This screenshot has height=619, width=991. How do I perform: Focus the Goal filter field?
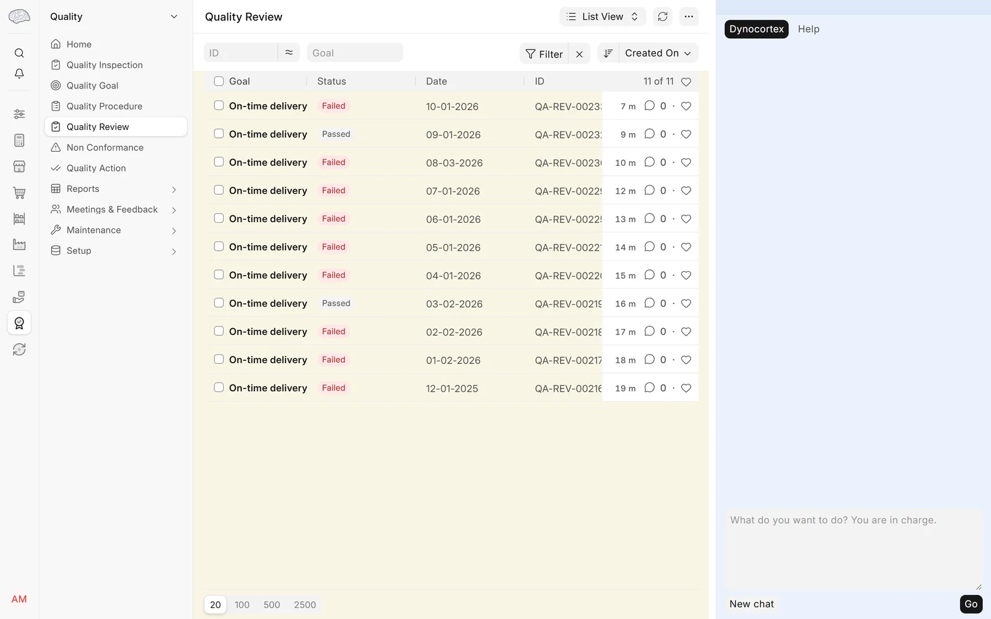(x=355, y=53)
